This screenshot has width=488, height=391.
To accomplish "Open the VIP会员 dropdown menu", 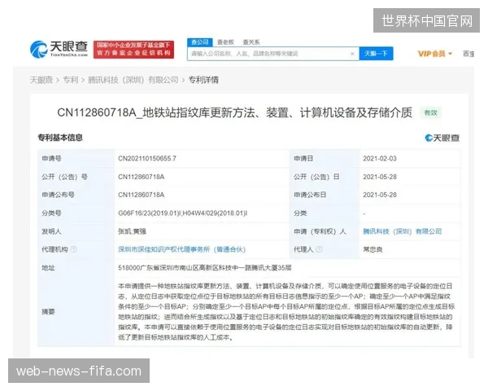I will point(435,54).
